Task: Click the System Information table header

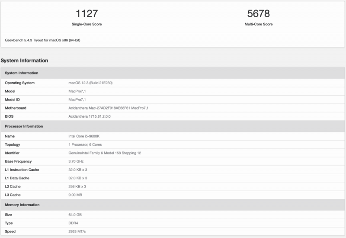Action: (173, 73)
